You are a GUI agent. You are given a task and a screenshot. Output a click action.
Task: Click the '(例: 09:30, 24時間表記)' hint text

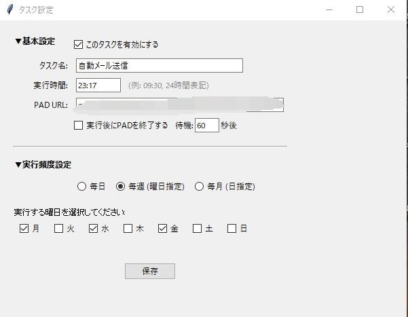[168, 86]
